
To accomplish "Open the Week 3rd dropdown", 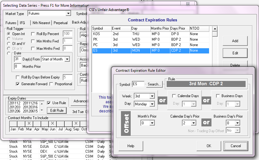I will click(x=152, y=96).
